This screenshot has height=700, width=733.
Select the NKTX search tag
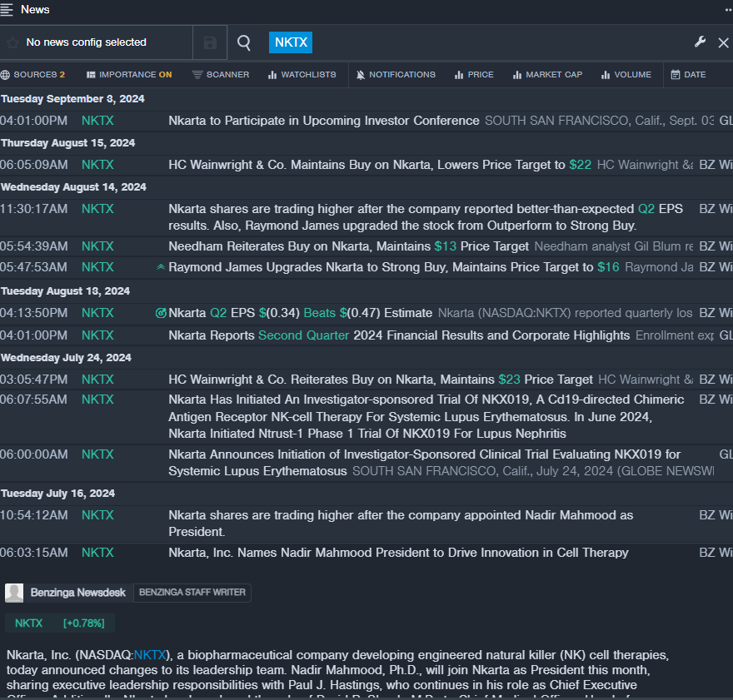point(291,42)
